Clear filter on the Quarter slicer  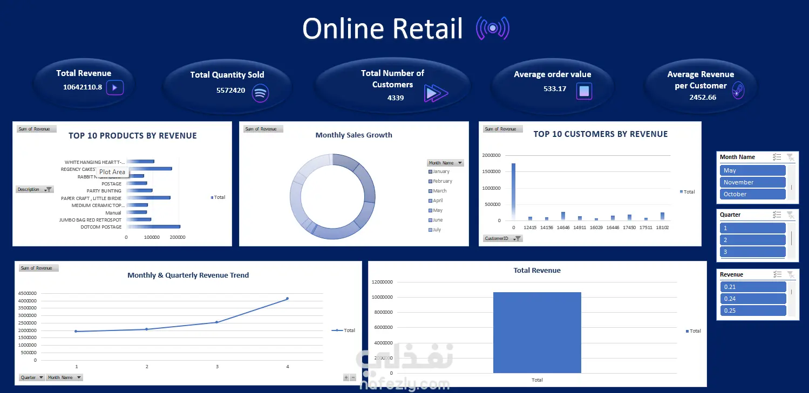pos(790,215)
